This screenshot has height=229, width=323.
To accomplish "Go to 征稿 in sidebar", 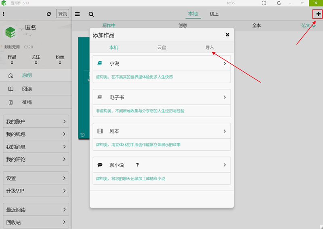I will (36, 102).
